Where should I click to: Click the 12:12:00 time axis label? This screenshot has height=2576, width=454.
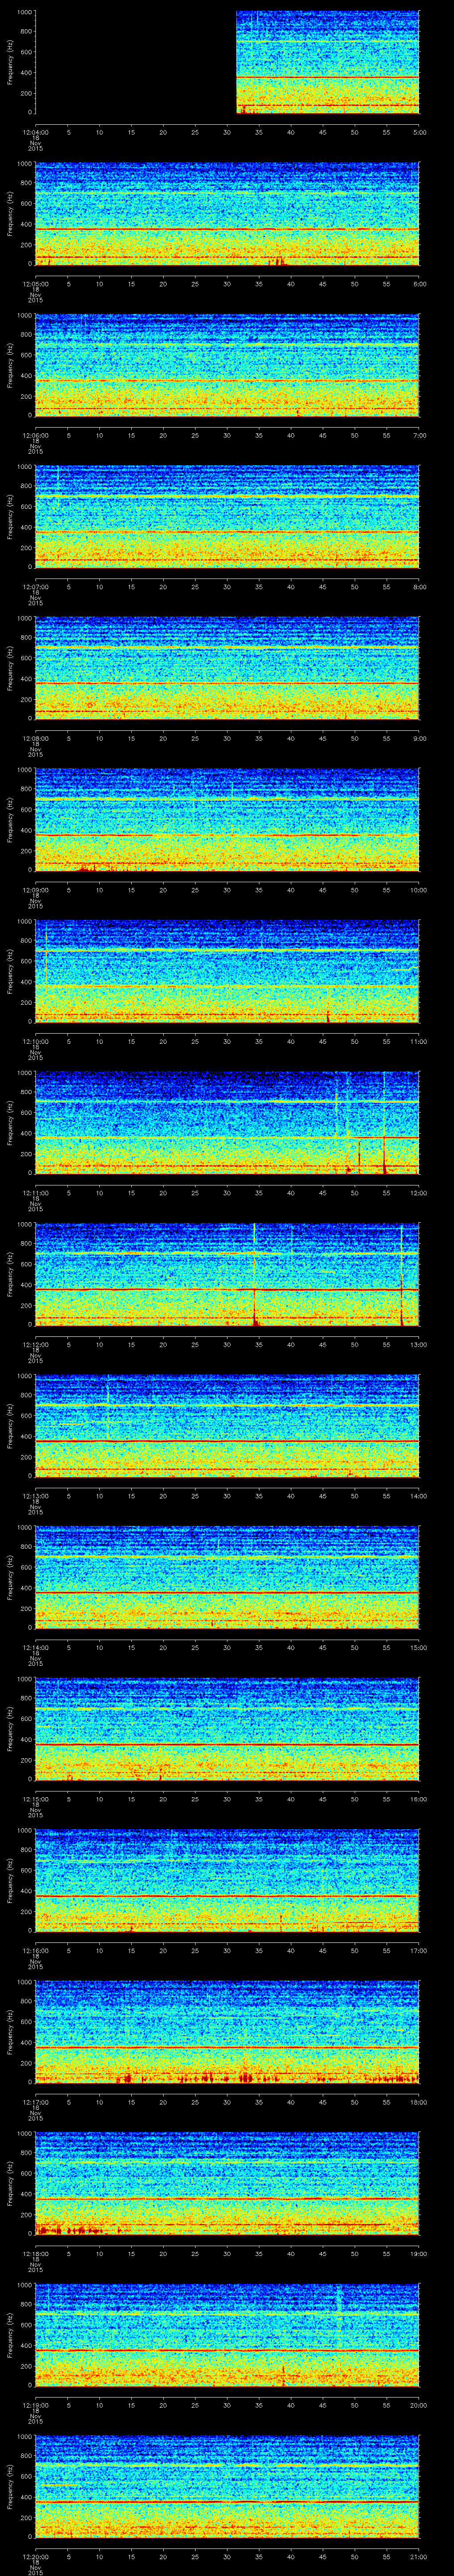click(35, 1344)
